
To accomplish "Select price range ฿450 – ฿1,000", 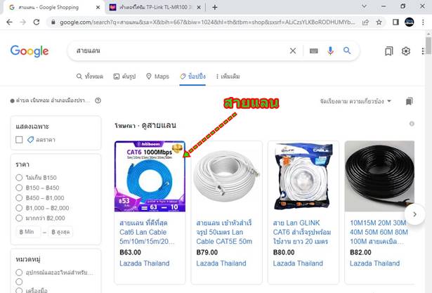I will pyautogui.click(x=19, y=198).
